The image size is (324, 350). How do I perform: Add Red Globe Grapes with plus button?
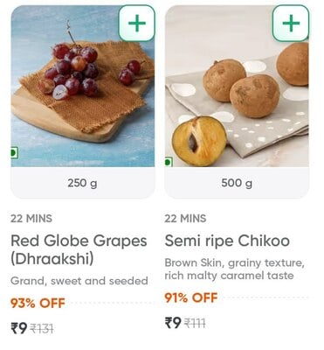coord(136,23)
